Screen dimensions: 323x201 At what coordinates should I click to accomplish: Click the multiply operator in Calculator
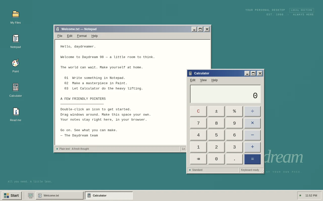[x=252, y=123]
